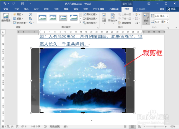Click the Change Picture icon
This screenshot has width=179, height=129.
(x=31, y=19)
